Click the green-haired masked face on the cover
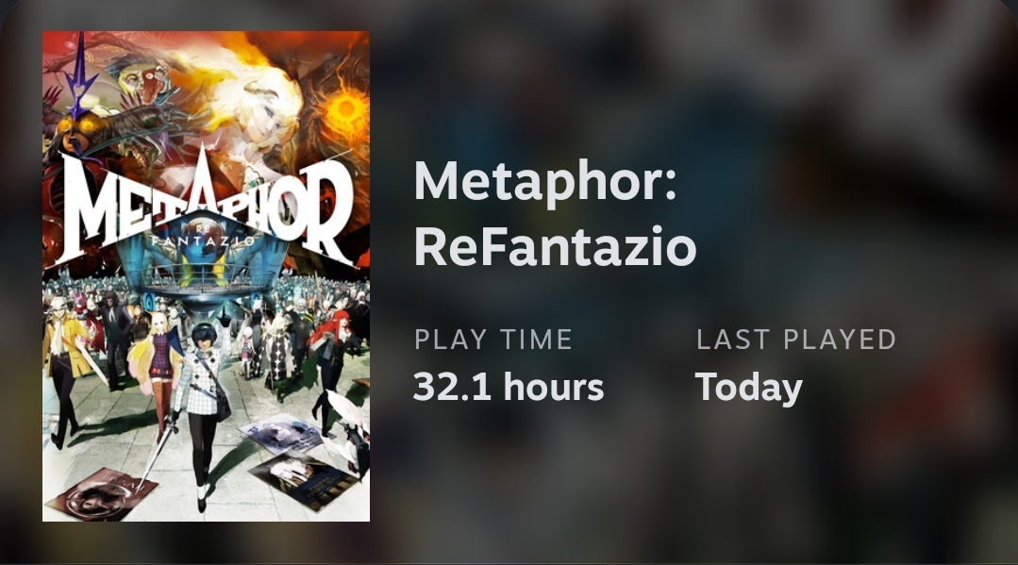 coord(142,81)
